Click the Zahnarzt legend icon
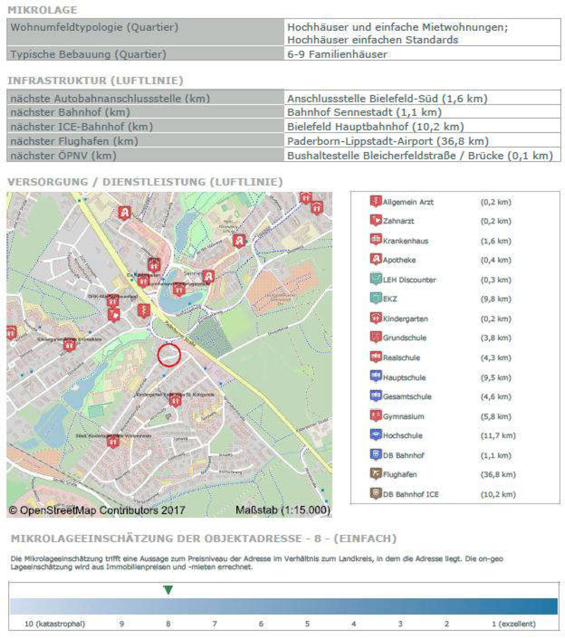The width and height of the screenshot is (565, 638). pyautogui.click(x=376, y=220)
